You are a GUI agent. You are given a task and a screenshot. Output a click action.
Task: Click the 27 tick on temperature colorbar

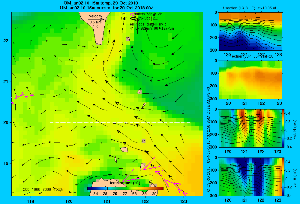tap(125, 194)
